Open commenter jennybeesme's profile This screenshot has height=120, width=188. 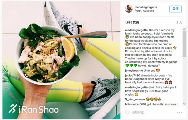[134, 71]
